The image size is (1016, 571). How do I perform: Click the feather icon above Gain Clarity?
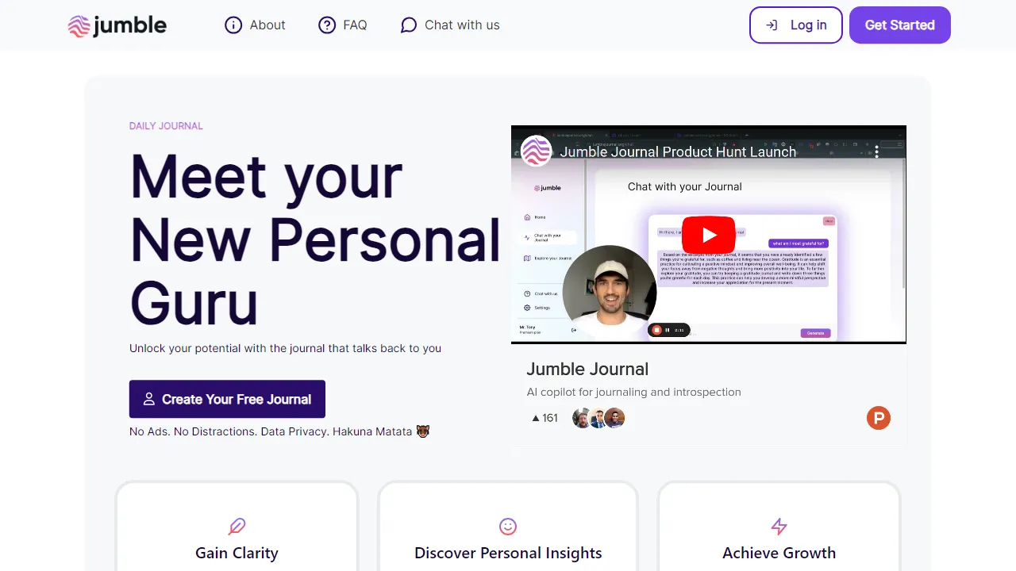pyautogui.click(x=237, y=526)
